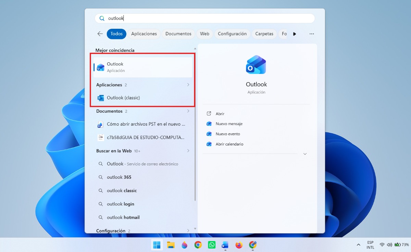Click Abrir calendario action
This screenshot has width=411, height=252.
(229, 144)
